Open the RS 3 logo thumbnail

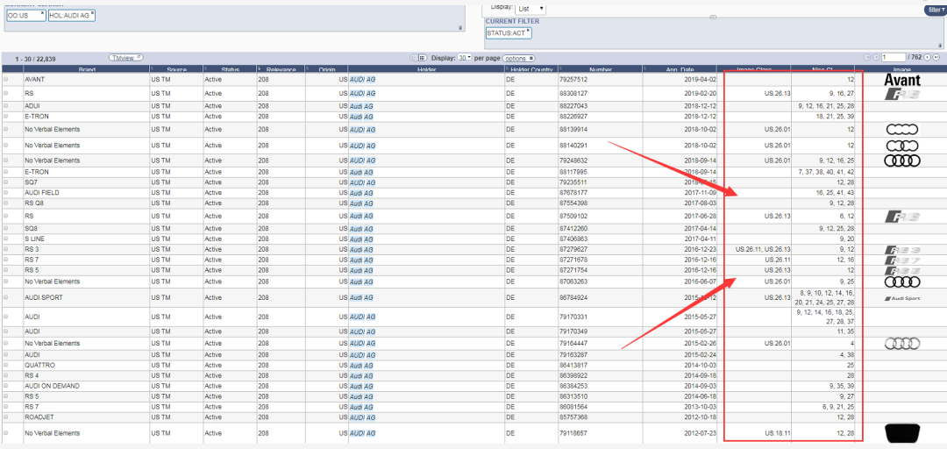(902, 250)
